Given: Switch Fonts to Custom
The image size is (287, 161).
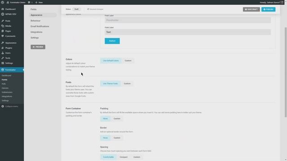Looking at the screenshot, I should coord(127,84).
